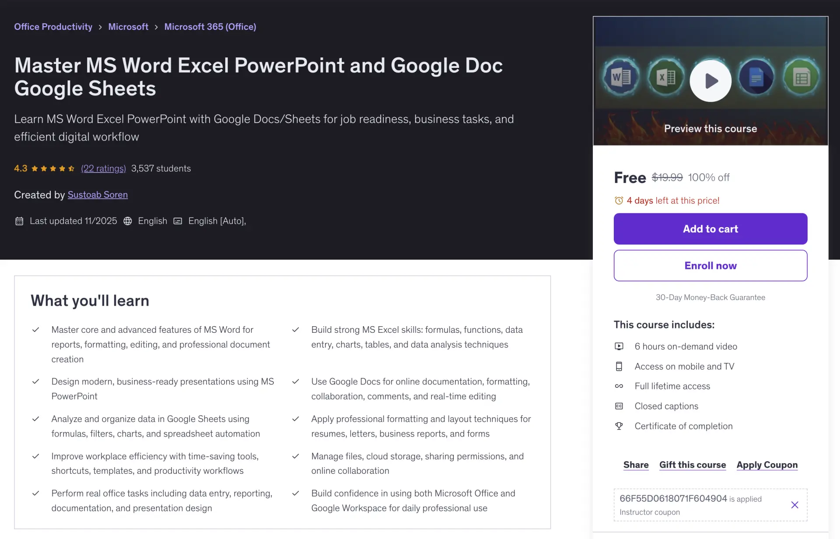Click 30-Day Money-Back Guarantee text

[x=710, y=297]
